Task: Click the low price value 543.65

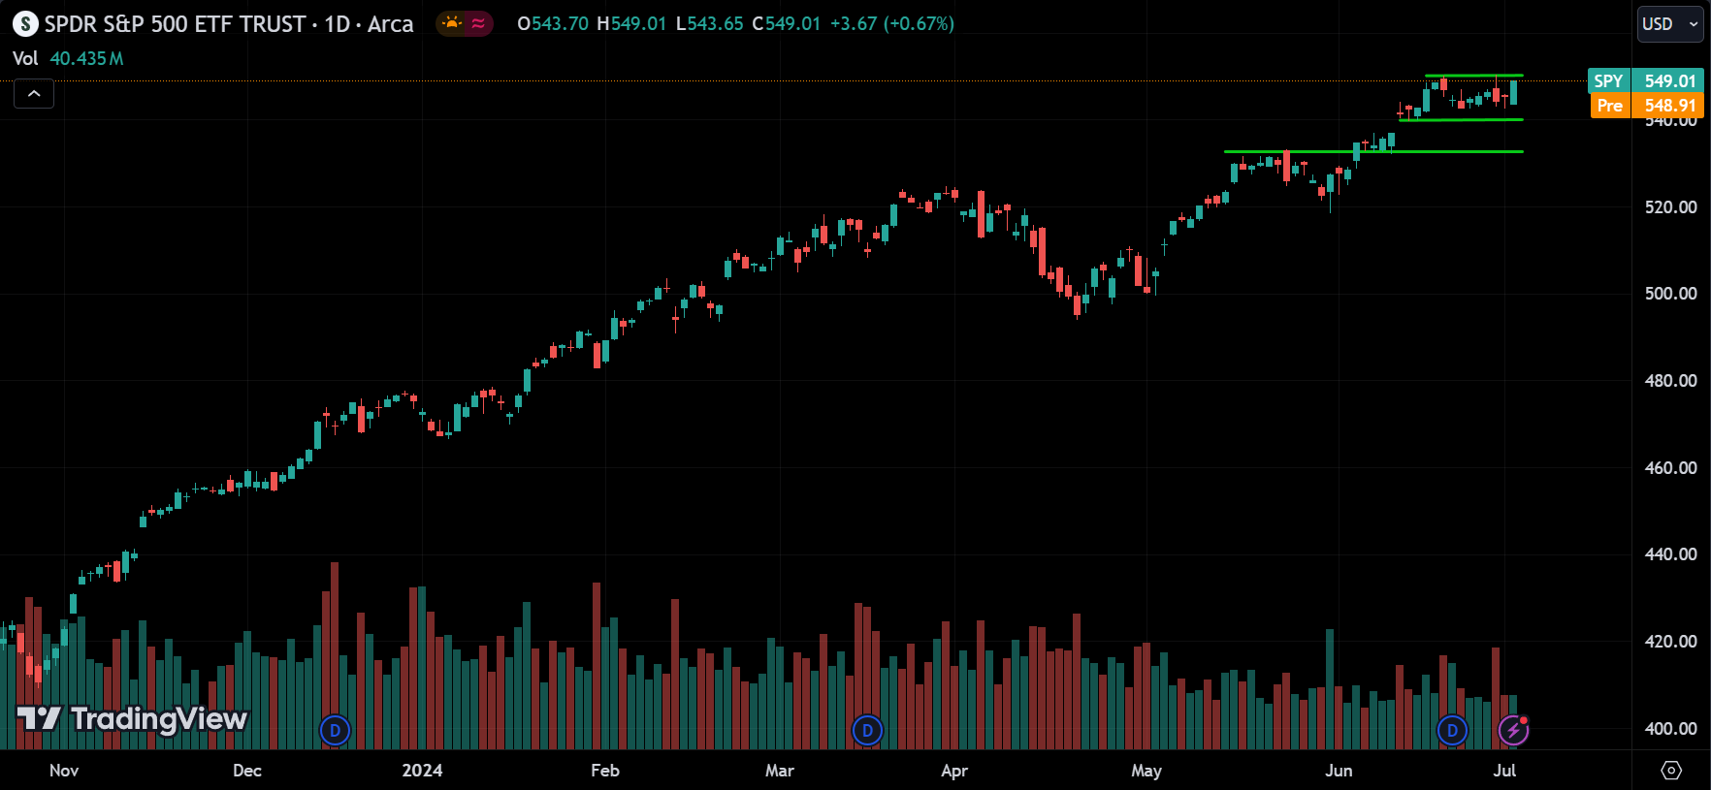Action: tap(716, 23)
